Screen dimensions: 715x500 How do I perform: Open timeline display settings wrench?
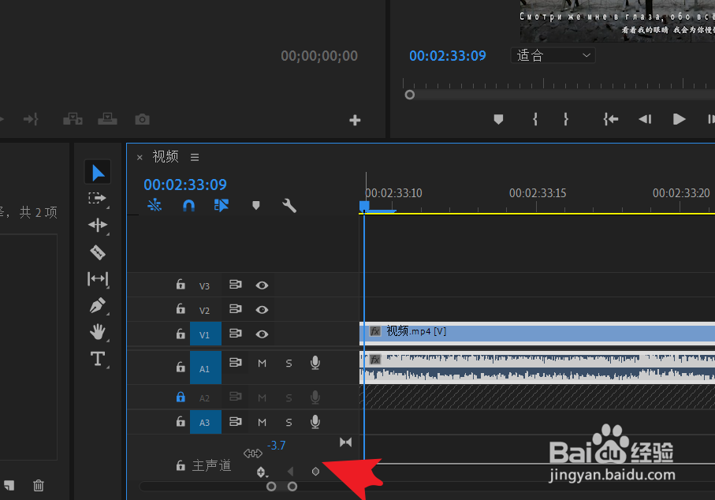click(289, 205)
